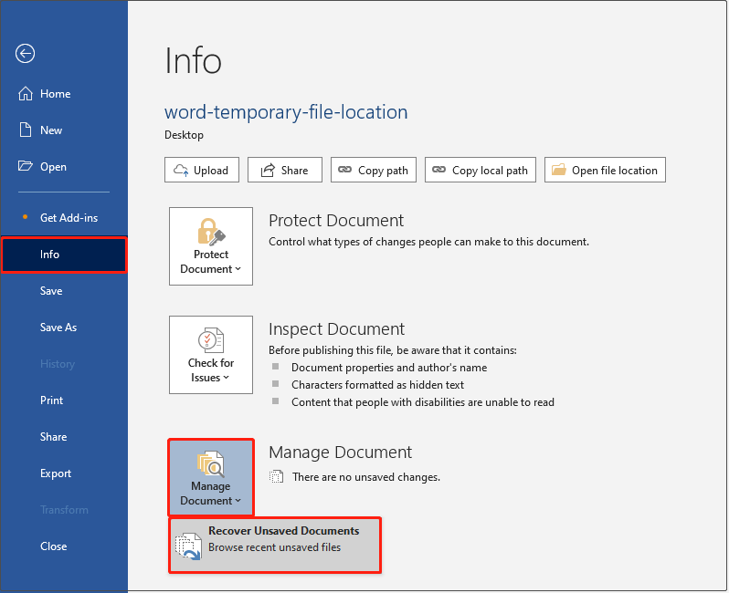Click the 'Manage Document' heading
The width and height of the screenshot is (729, 593).
(341, 453)
